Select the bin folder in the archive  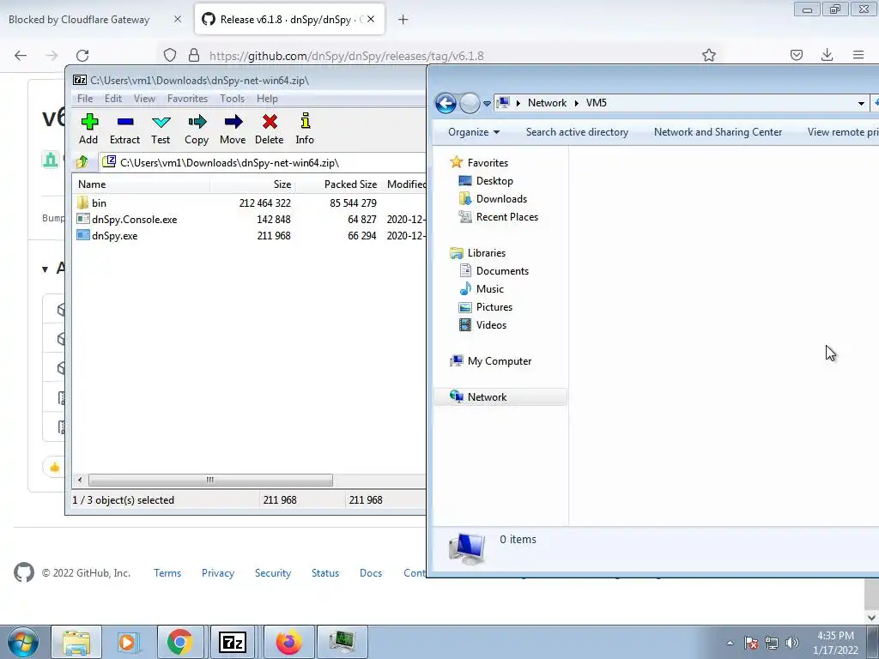pyautogui.click(x=99, y=203)
